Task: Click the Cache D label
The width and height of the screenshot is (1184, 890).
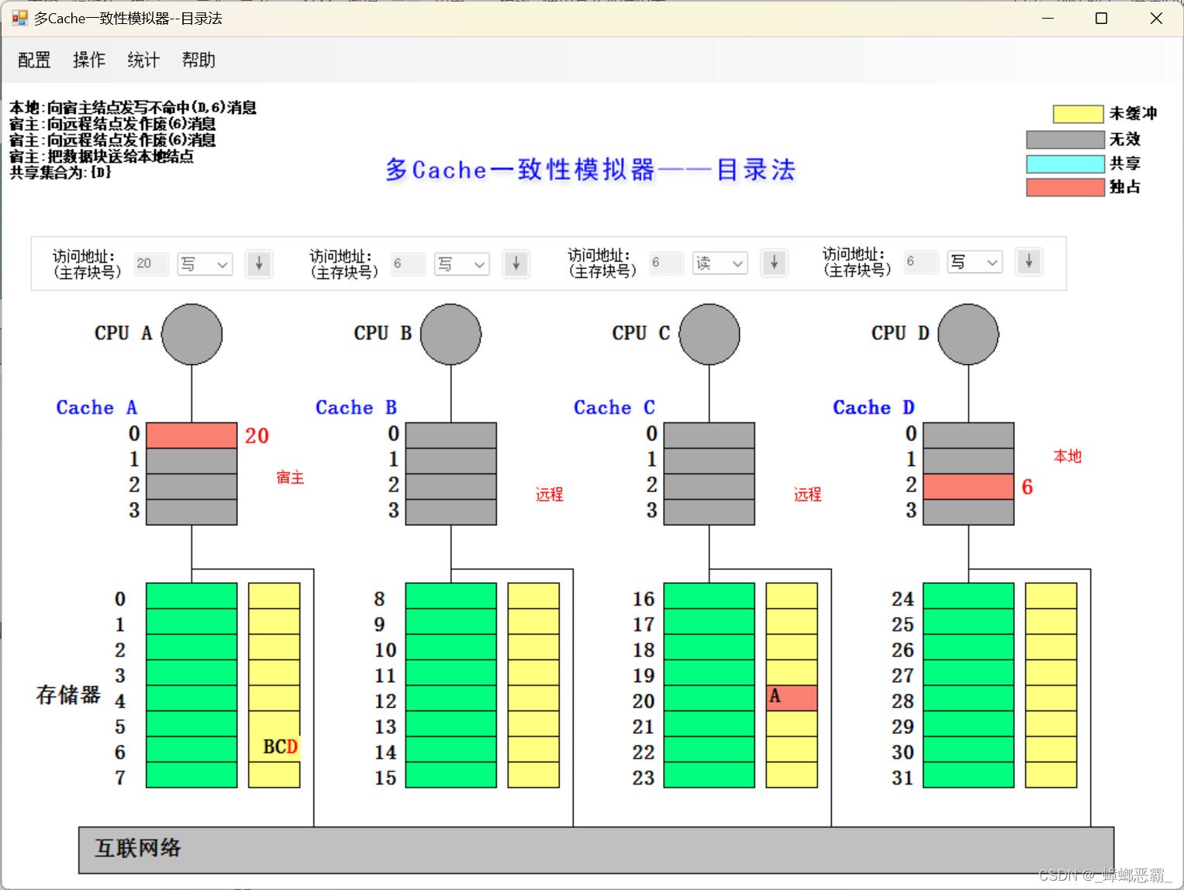Action: 874,407
